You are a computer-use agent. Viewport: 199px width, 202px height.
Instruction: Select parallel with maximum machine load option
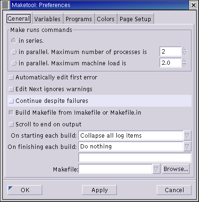pos(14,63)
